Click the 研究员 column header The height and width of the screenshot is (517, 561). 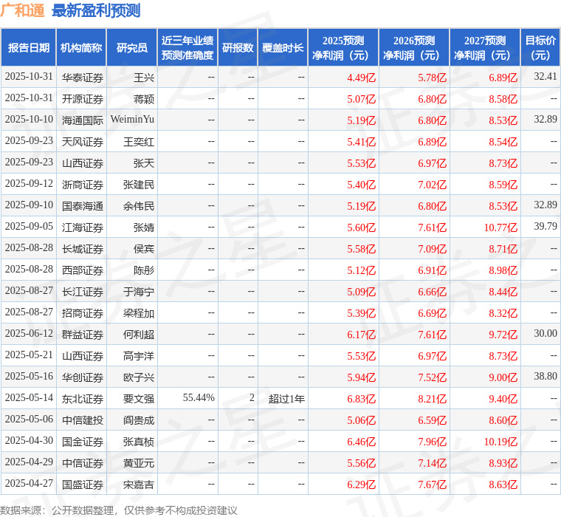(132, 47)
